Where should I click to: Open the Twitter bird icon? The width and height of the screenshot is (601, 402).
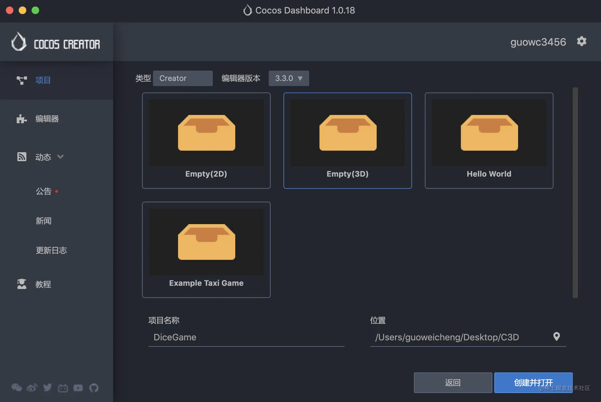[x=48, y=388]
